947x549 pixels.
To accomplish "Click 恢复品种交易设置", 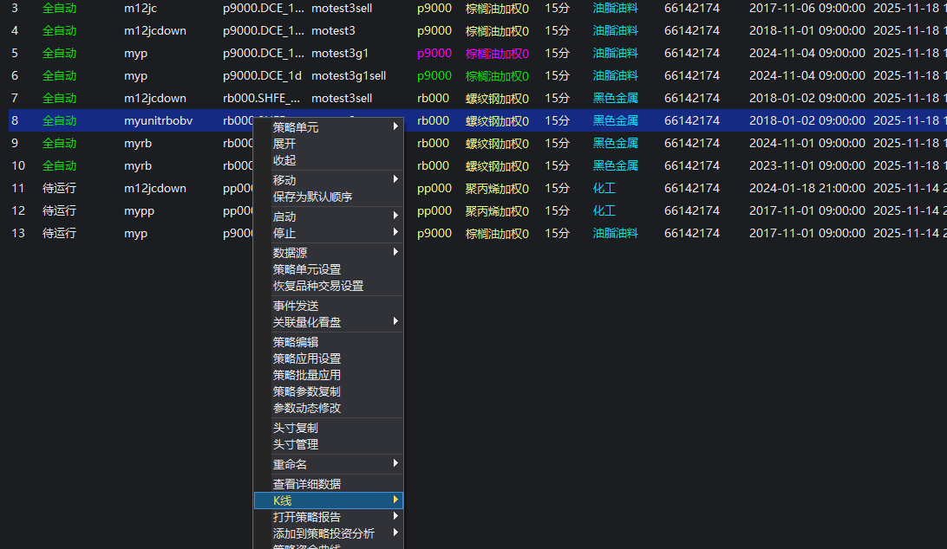I will [x=318, y=286].
